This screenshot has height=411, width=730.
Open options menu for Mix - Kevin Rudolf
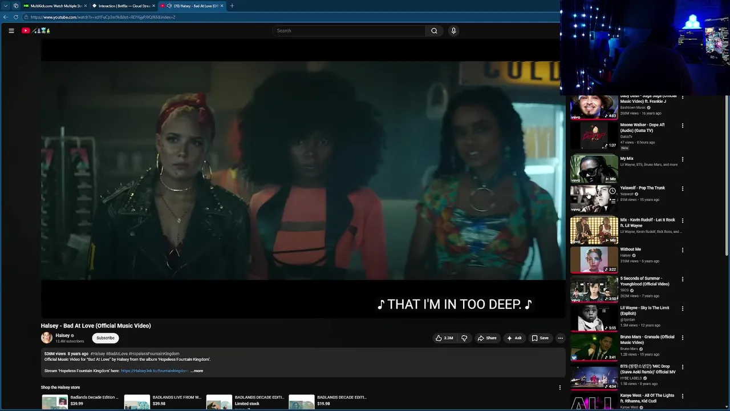(x=683, y=220)
